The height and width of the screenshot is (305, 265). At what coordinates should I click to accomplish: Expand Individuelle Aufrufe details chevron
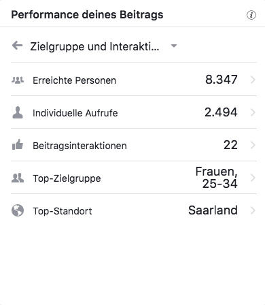coord(253,112)
